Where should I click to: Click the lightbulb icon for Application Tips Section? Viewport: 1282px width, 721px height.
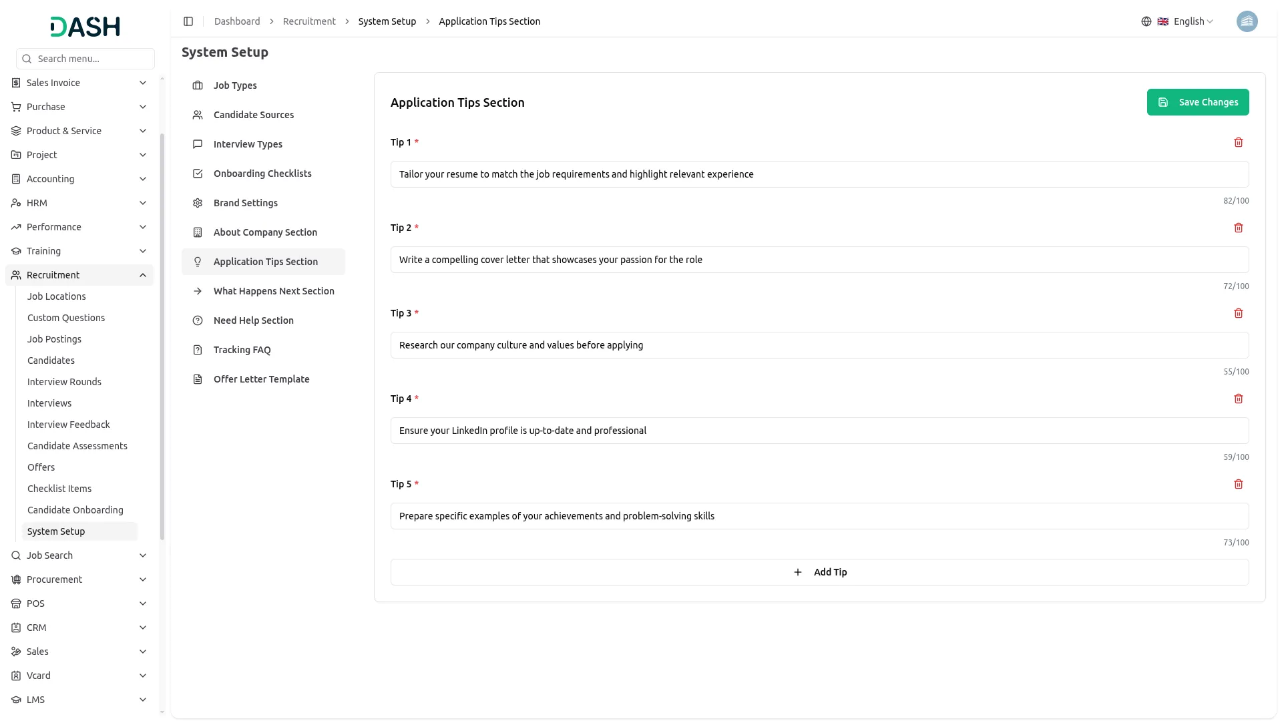point(198,262)
